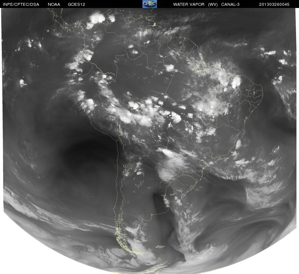
Task: Click the CANAL-3 channel label
Action: point(231,4)
